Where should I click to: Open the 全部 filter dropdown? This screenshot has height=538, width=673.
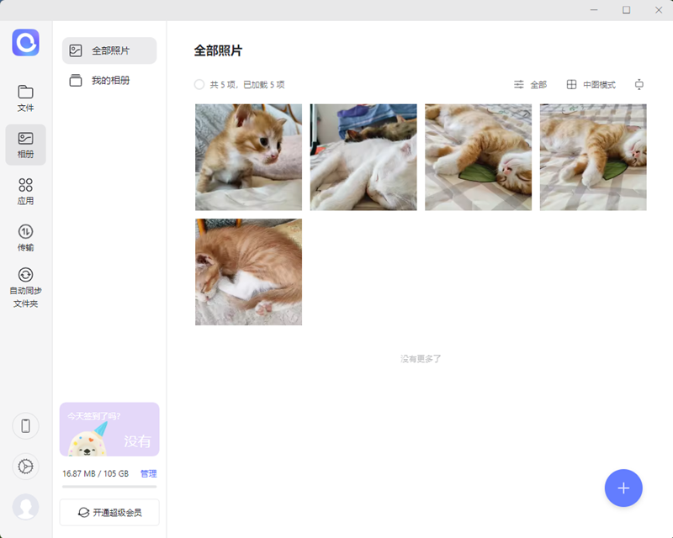point(531,85)
